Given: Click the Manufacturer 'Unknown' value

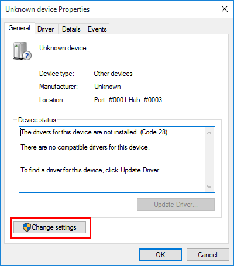Looking at the screenshot, I should click(108, 87).
